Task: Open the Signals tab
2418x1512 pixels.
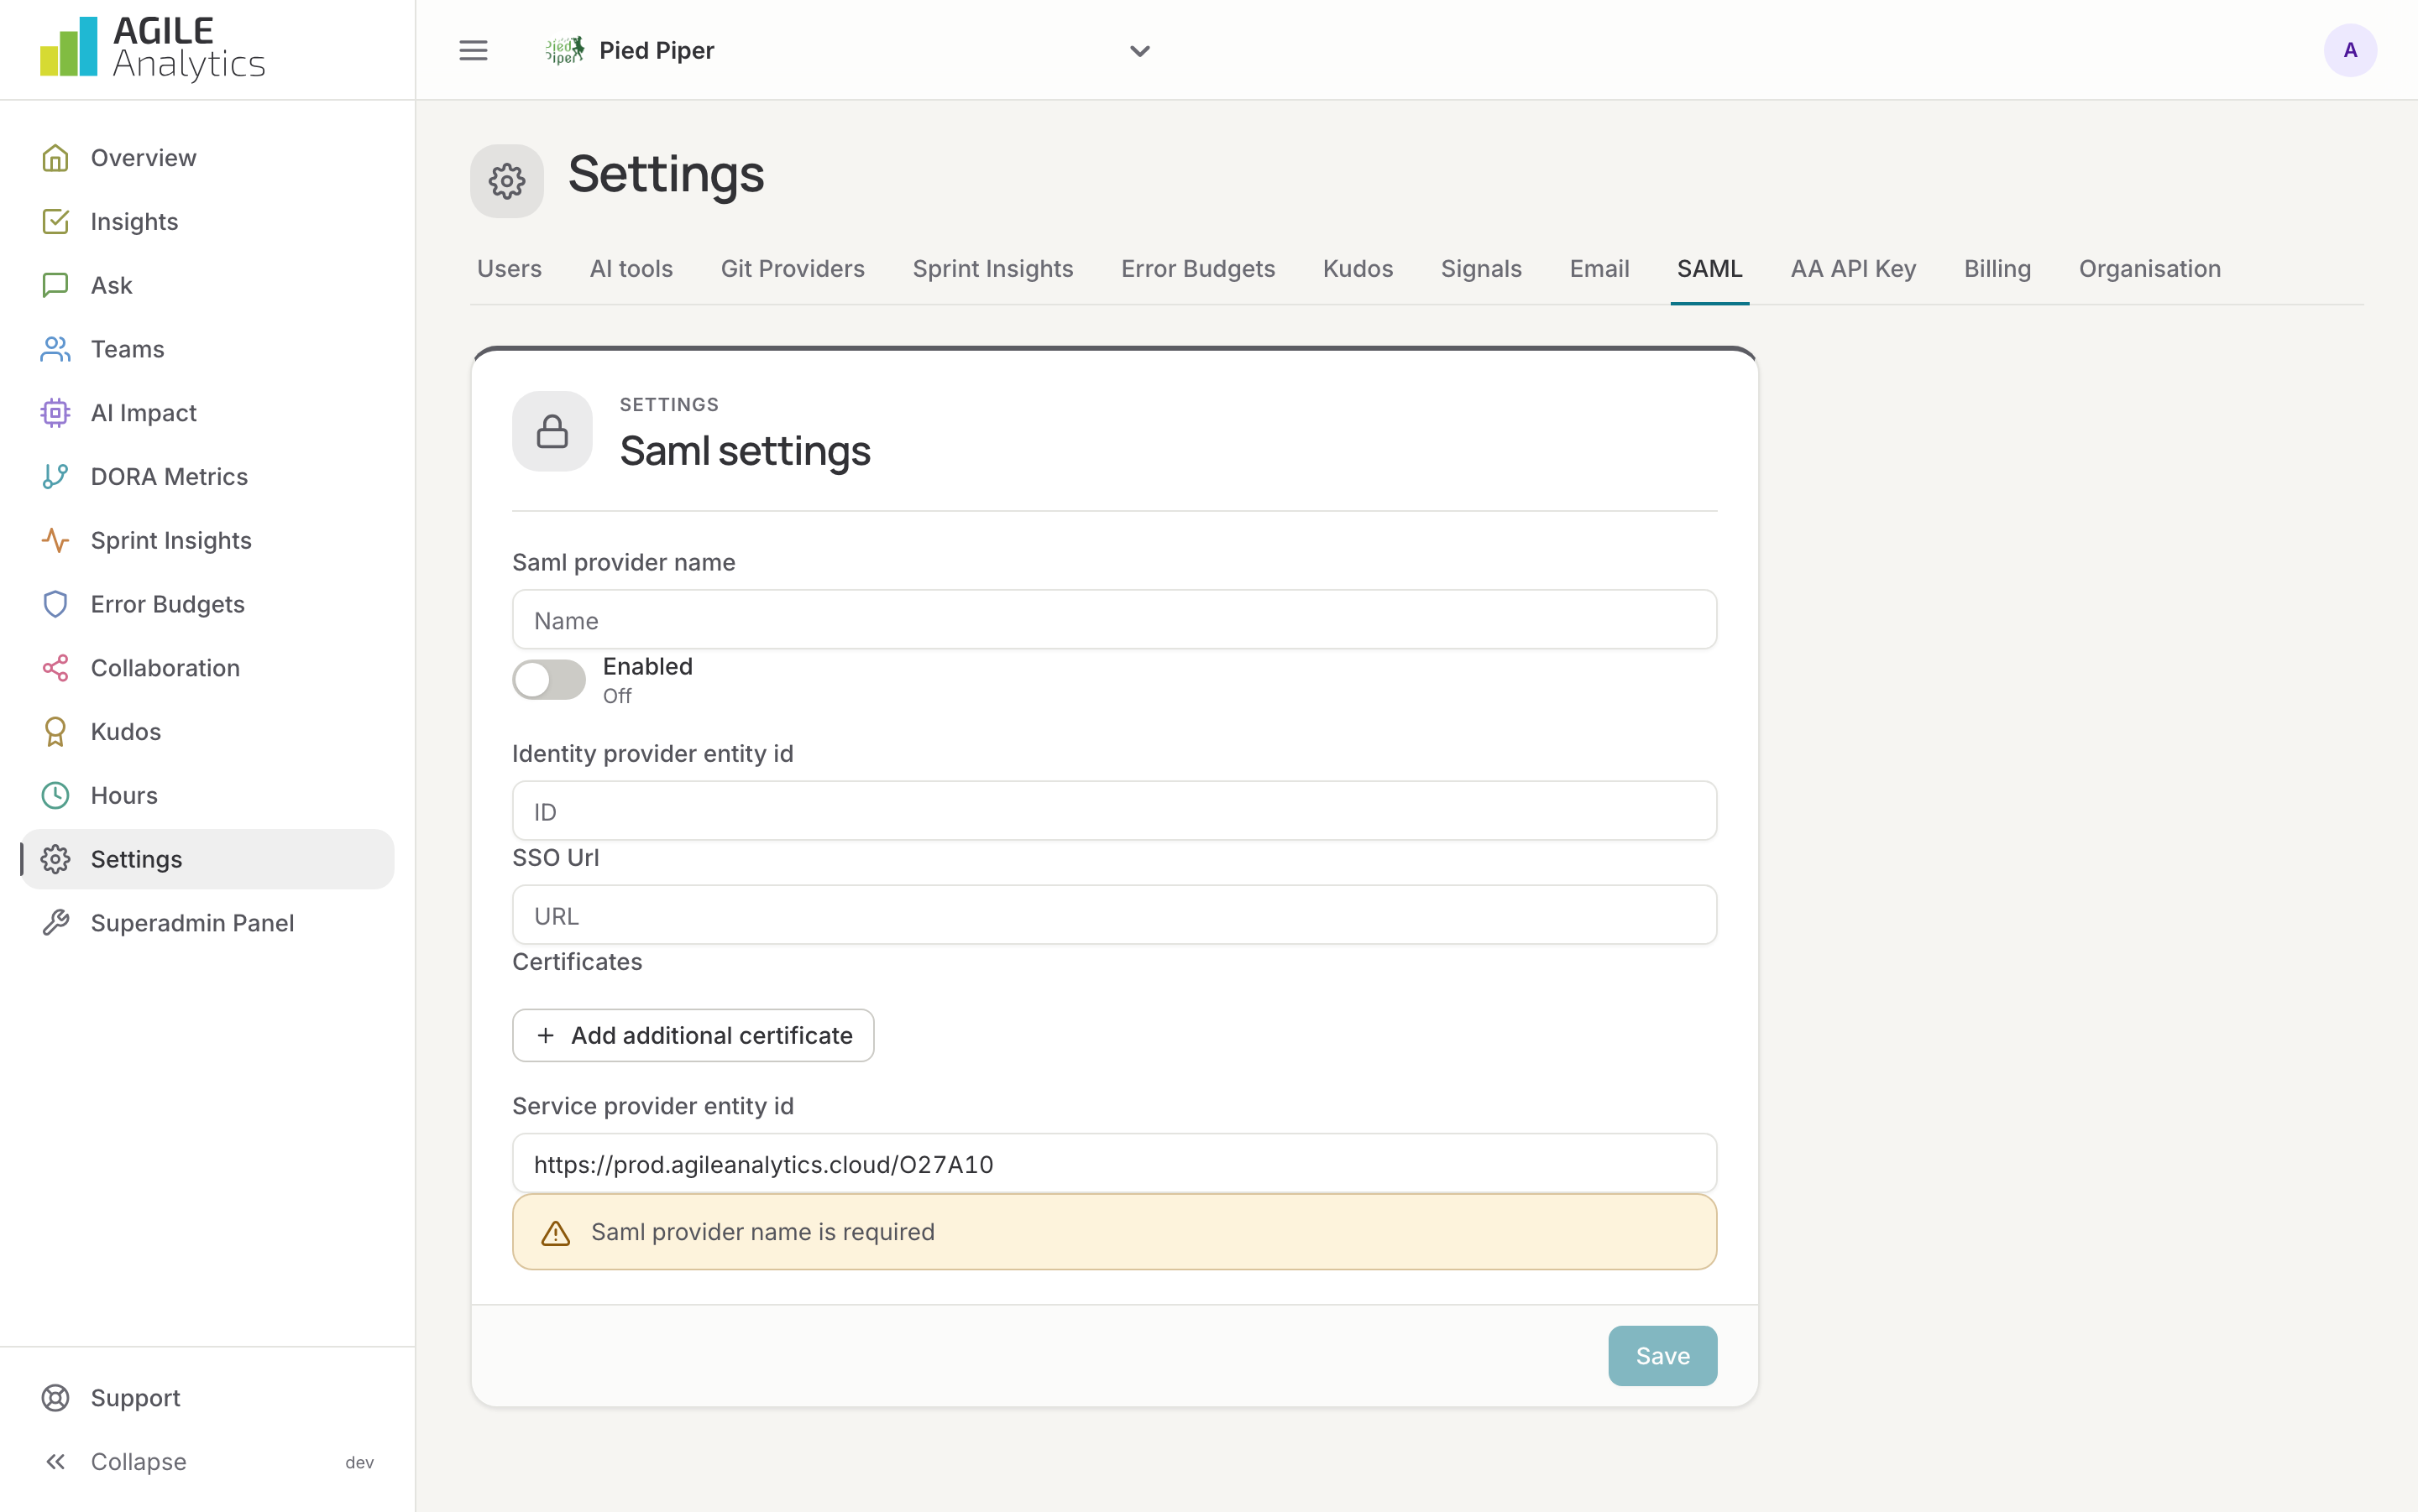Action: (x=1481, y=269)
